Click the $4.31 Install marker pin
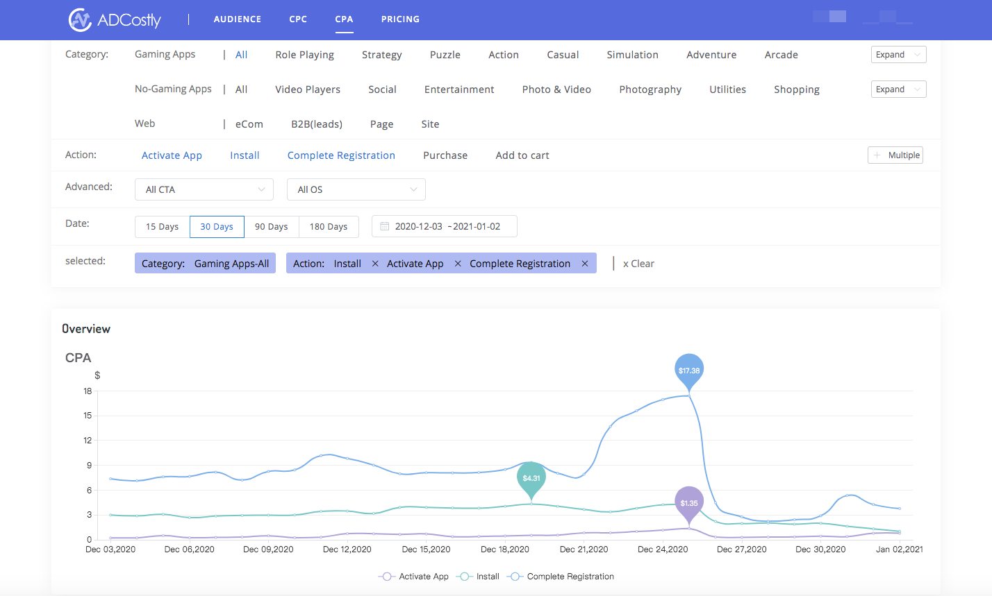The image size is (992, 596). point(531,479)
